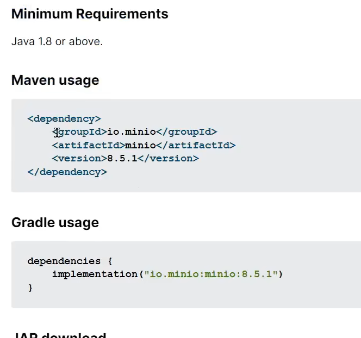Click the Maven usage heading
The height and width of the screenshot is (338, 361).
pyautogui.click(x=55, y=80)
